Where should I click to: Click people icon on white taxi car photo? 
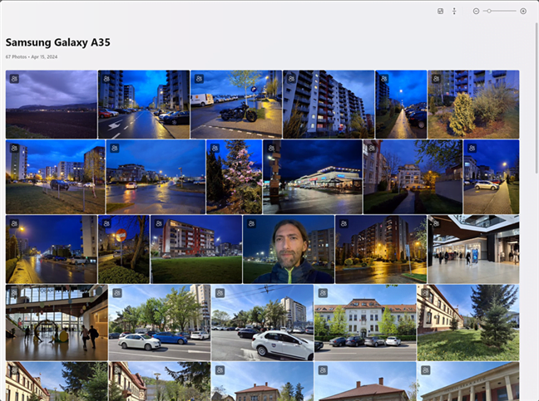[220, 293]
